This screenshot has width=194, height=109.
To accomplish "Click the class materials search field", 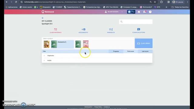I will coord(136,22).
